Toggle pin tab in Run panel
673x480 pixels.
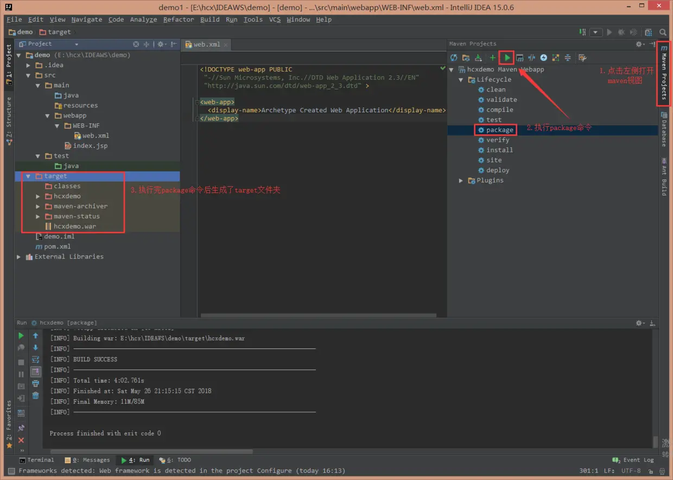21,428
